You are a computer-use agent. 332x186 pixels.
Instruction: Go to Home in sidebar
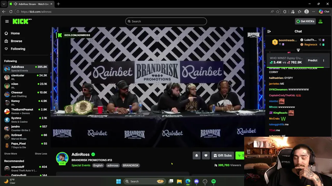15,33
